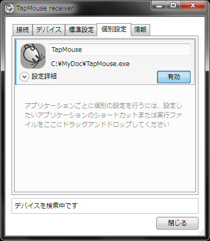Click the TapMouse receiver window title text
Screen dimensions: 210x241
45,8
